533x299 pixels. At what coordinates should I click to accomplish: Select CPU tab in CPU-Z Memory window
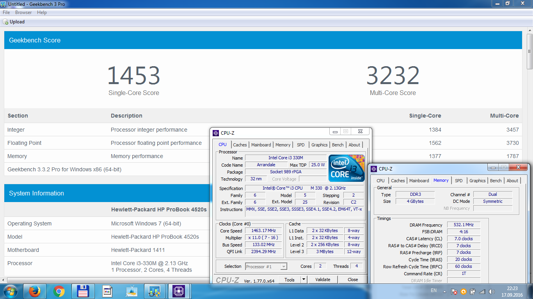381,181
